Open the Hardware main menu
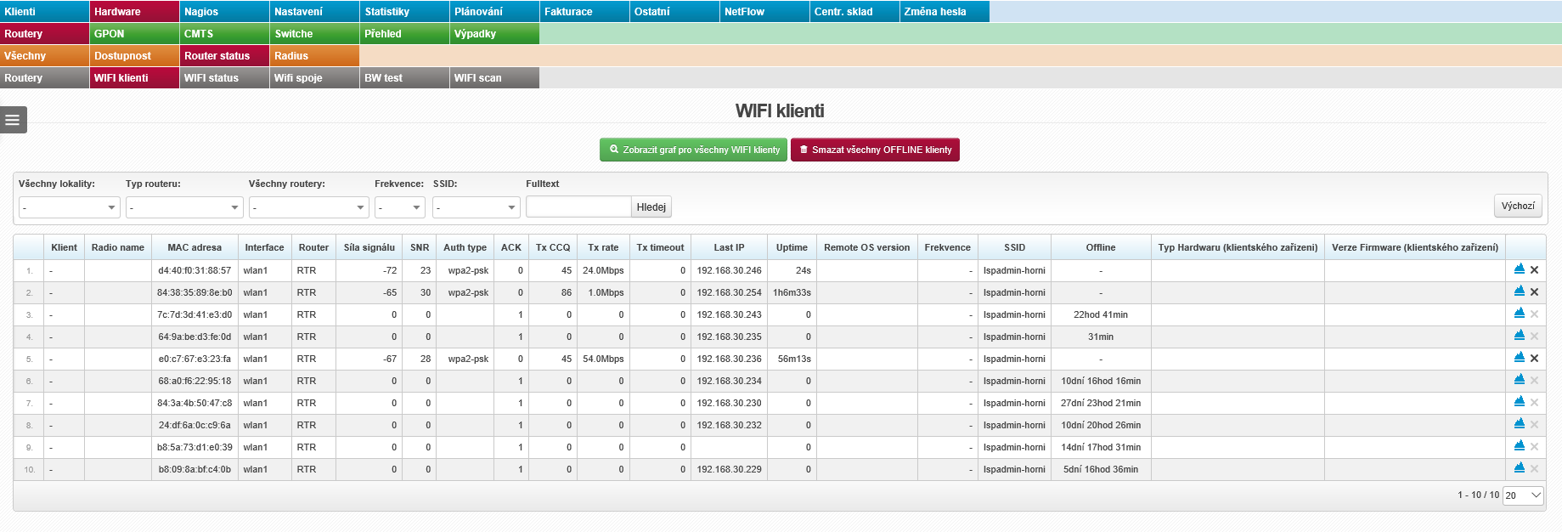Viewport: 1562px width, 532px height. click(134, 12)
